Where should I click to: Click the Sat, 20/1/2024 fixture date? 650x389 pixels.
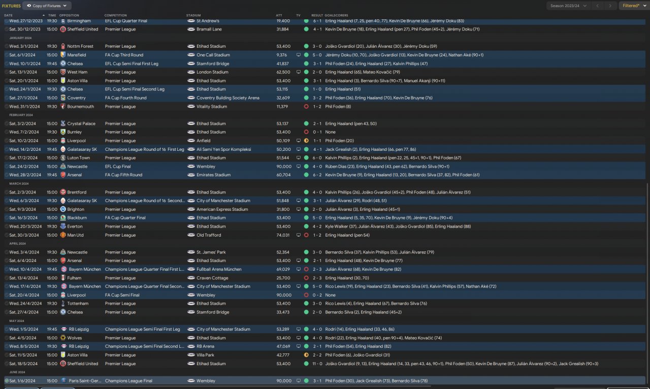(23, 81)
